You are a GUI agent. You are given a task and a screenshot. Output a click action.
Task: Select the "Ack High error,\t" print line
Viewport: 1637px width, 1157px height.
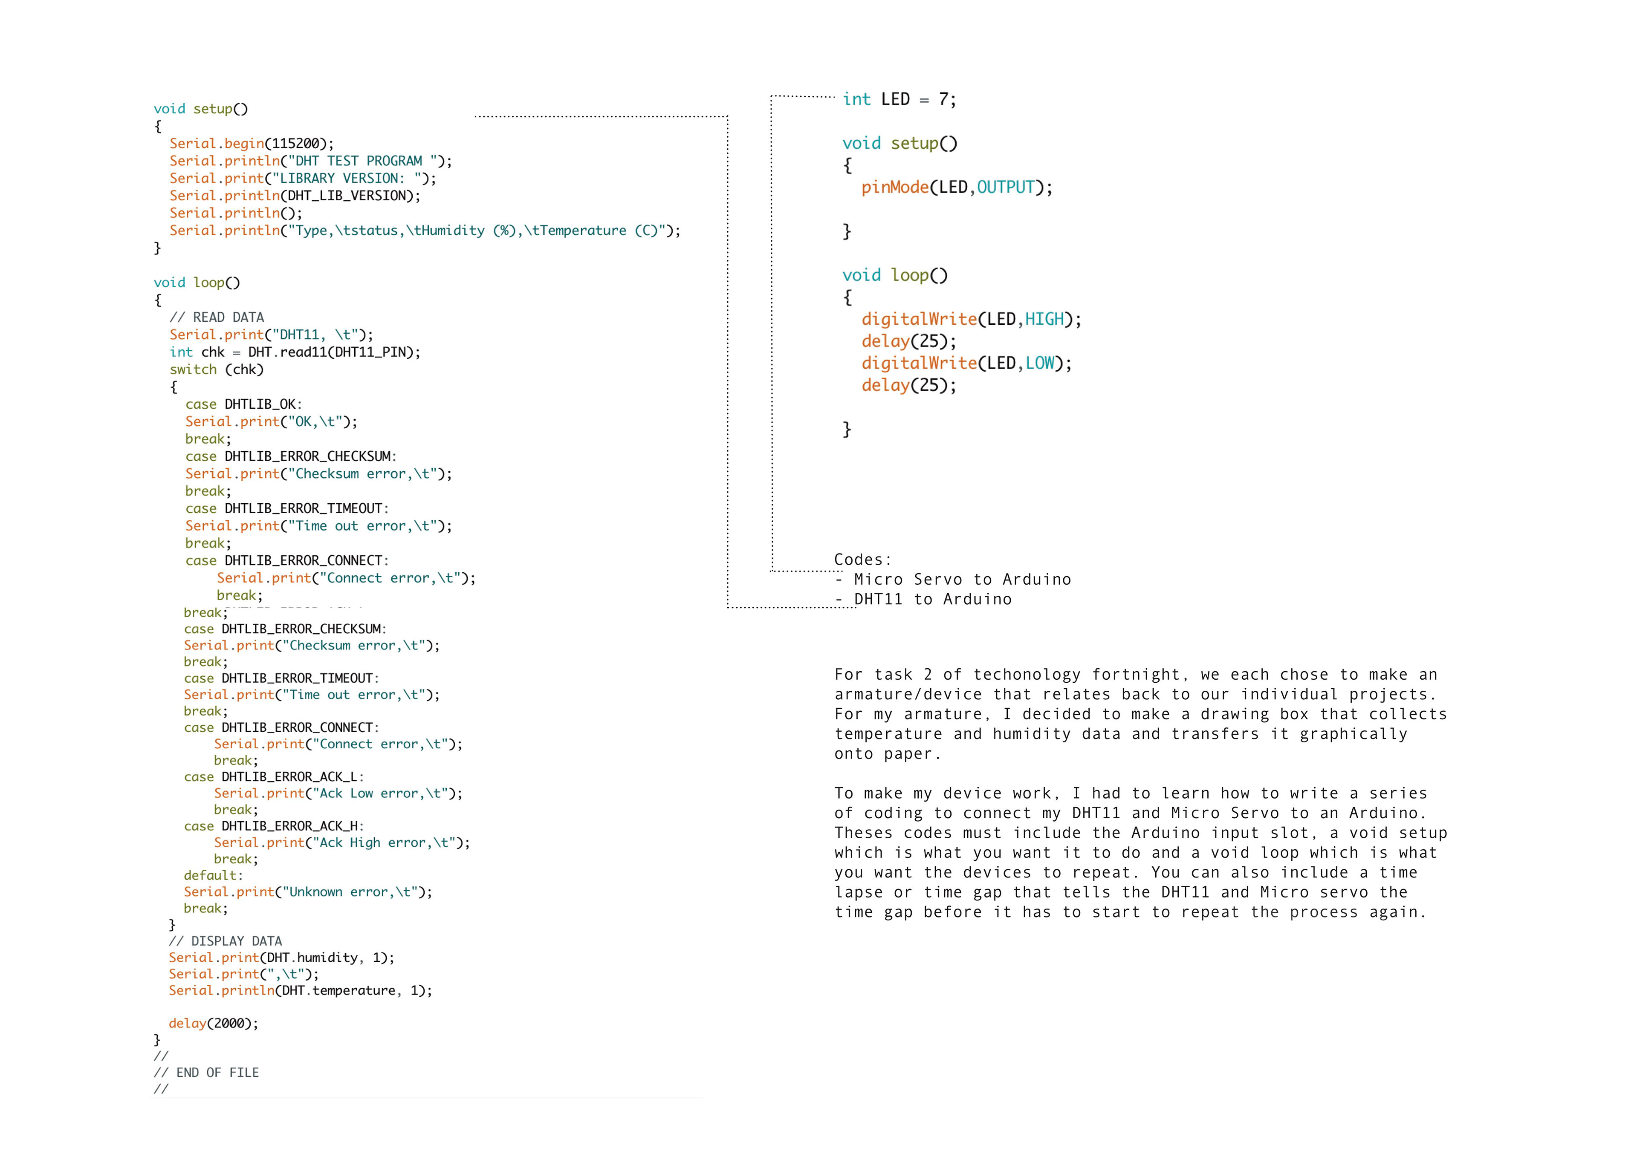coord(342,843)
